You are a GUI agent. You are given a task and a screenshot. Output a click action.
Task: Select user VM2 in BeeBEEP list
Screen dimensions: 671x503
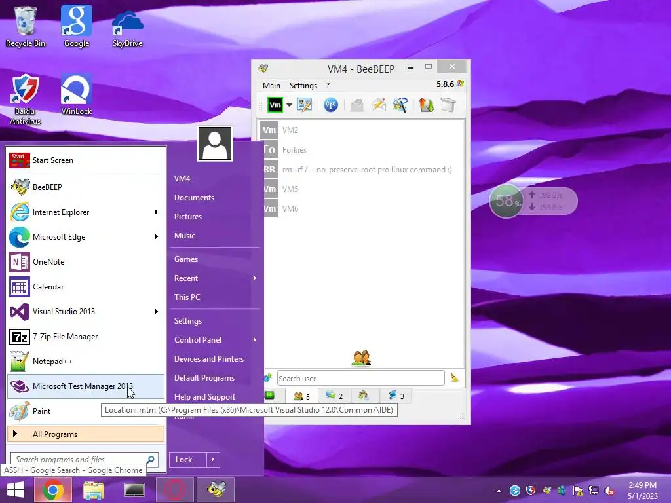pyautogui.click(x=362, y=130)
